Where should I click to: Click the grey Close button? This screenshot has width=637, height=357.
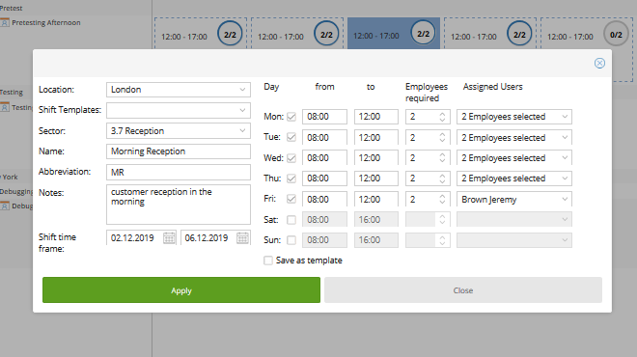463,290
